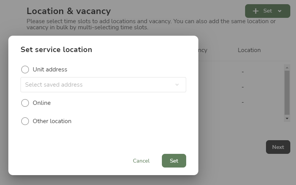Click the Set service location title

click(56, 50)
